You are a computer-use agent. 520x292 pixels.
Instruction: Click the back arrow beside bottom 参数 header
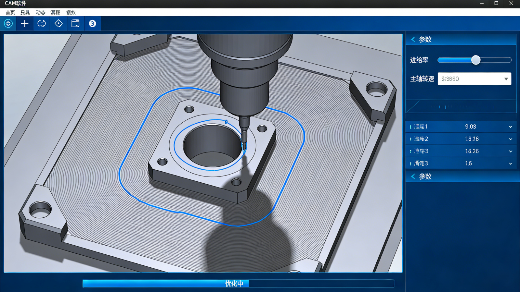tap(413, 176)
